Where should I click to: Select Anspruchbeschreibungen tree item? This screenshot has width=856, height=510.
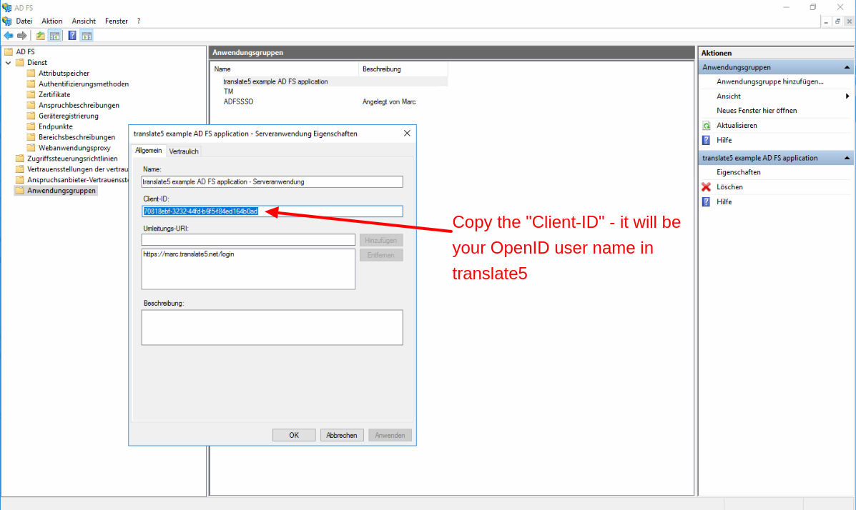[79, 105]
